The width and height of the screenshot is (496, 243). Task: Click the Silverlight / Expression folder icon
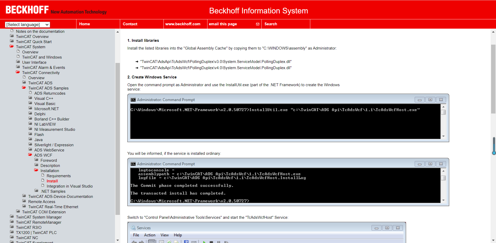30,144
